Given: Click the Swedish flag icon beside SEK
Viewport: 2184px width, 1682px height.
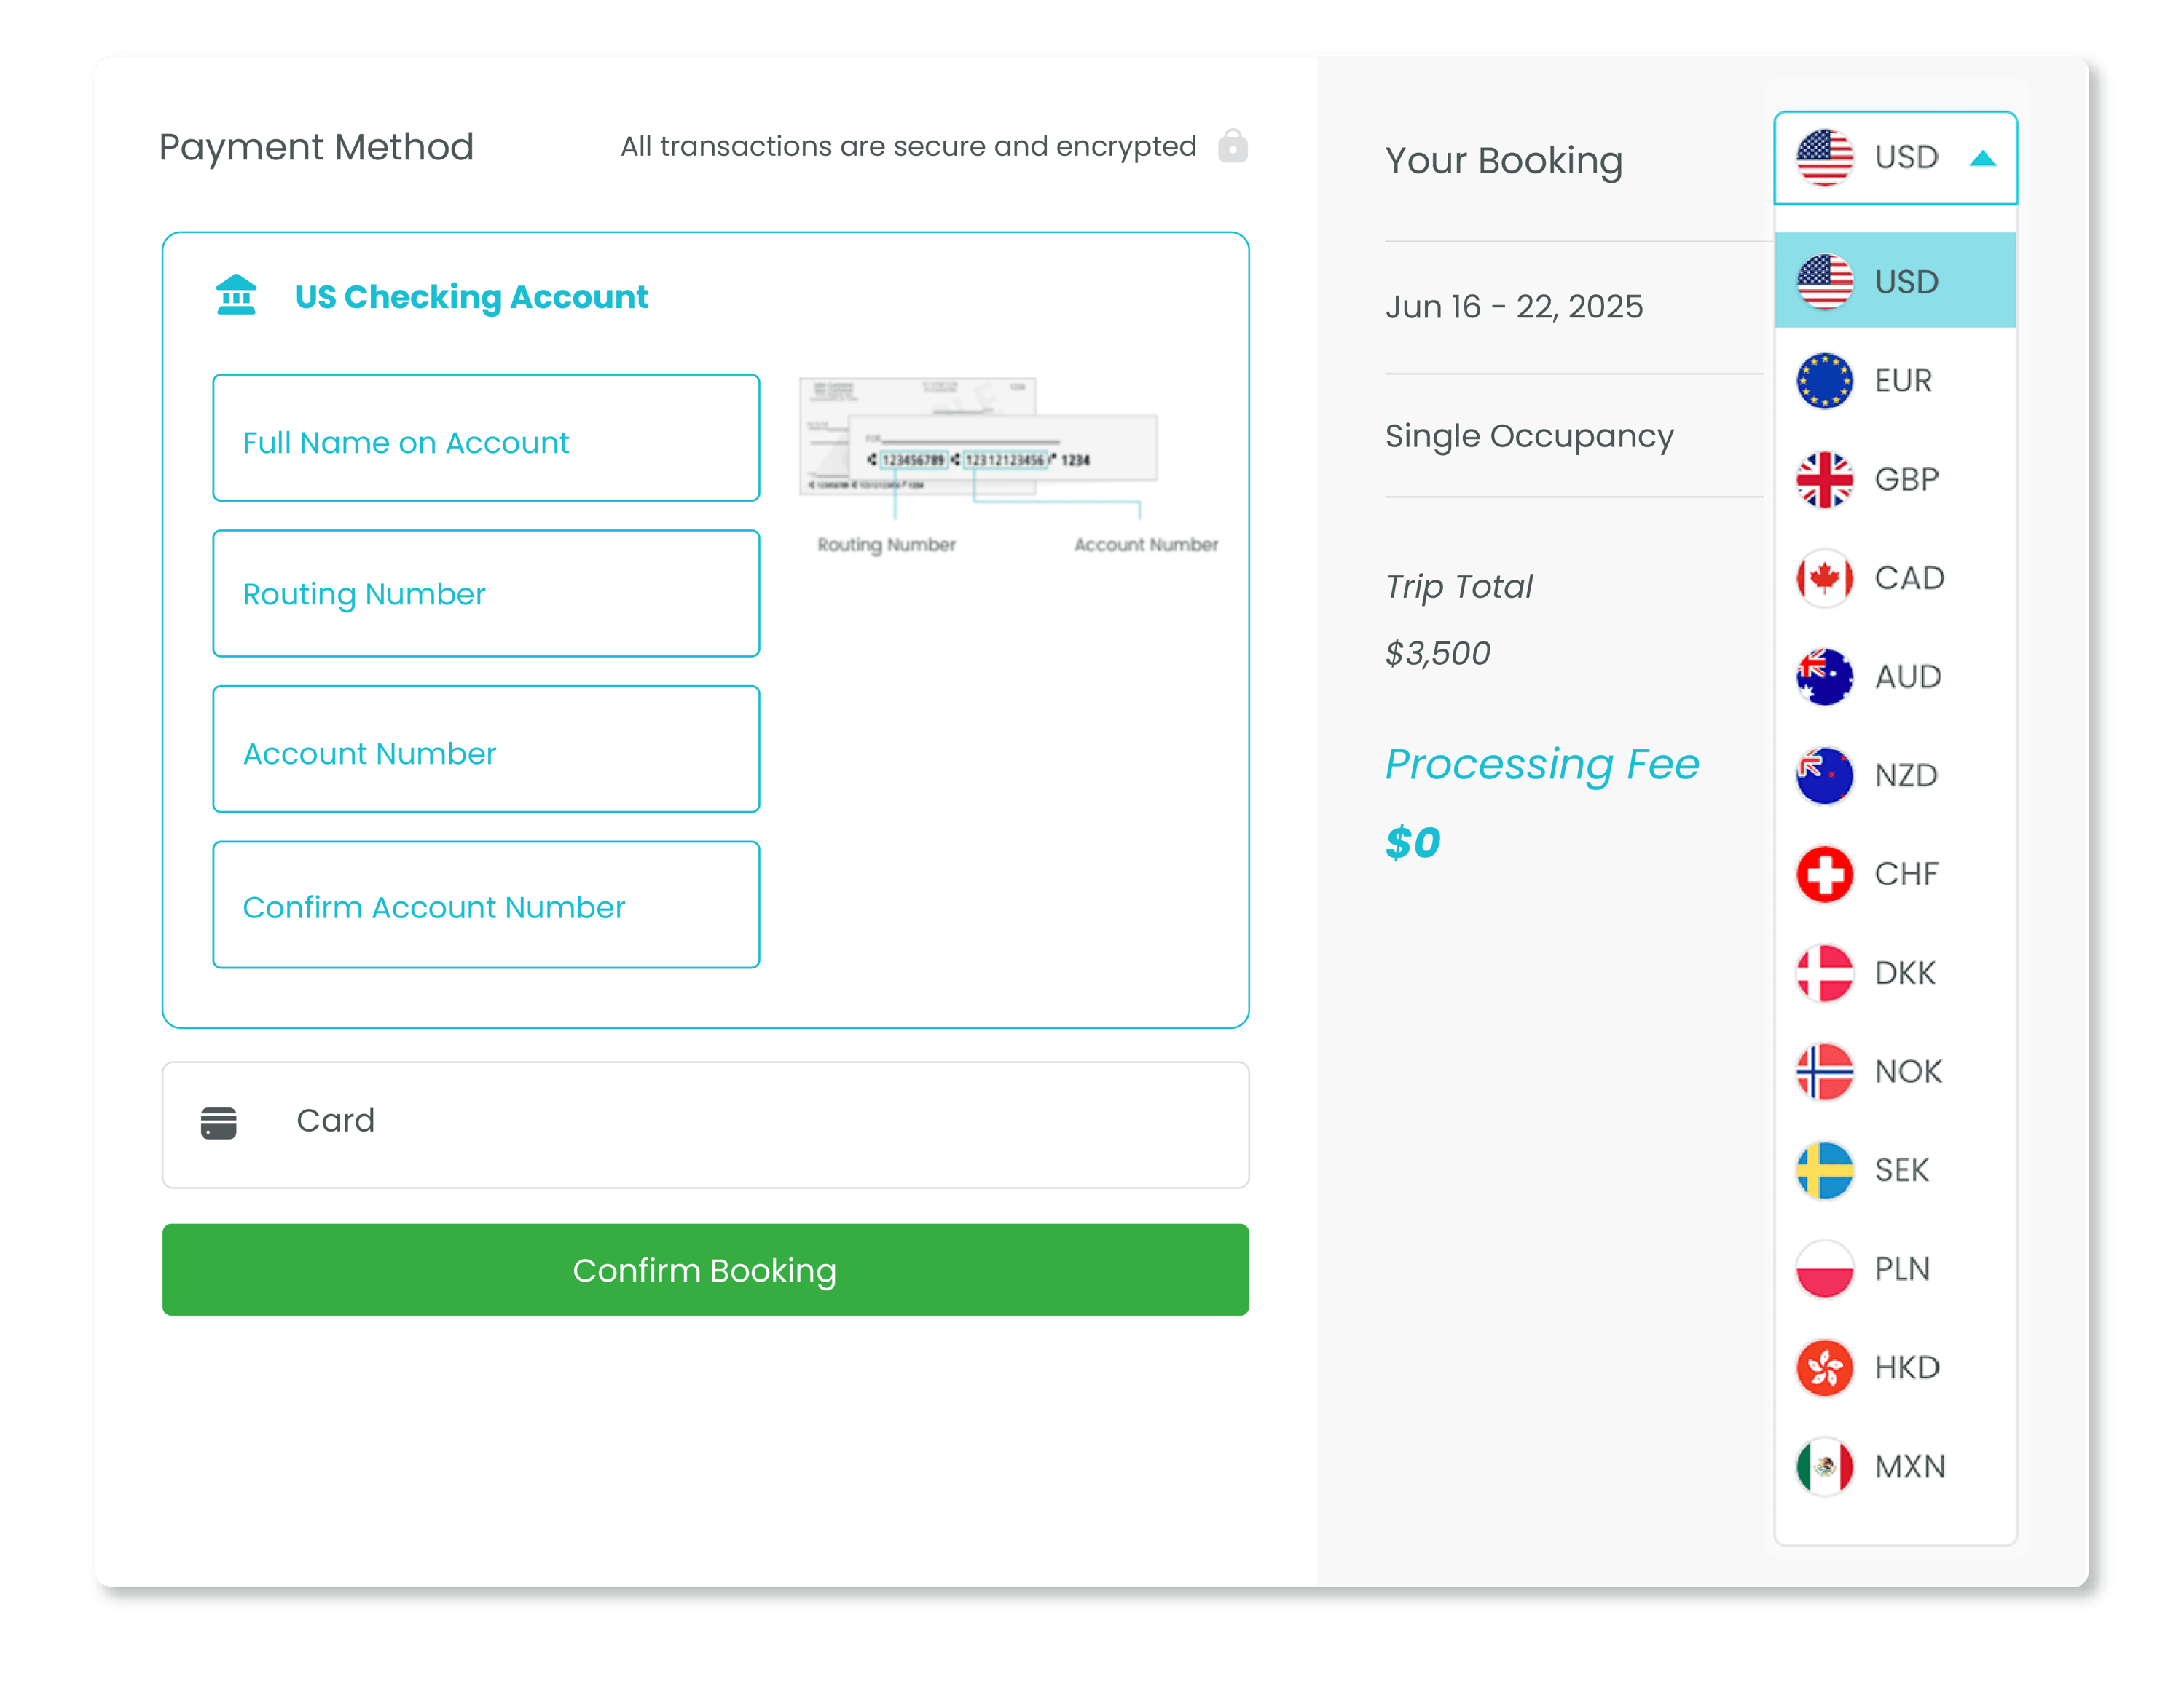Looking at the screenshot, I should point(1824,1169).
